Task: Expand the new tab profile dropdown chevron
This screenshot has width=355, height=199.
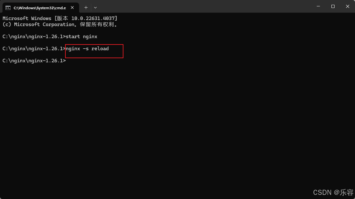Action: point(95,8)
